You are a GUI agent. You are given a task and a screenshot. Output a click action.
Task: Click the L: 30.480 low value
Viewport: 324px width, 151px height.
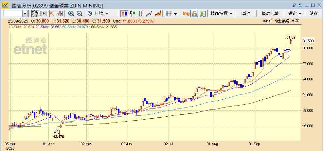pos(81,21)
